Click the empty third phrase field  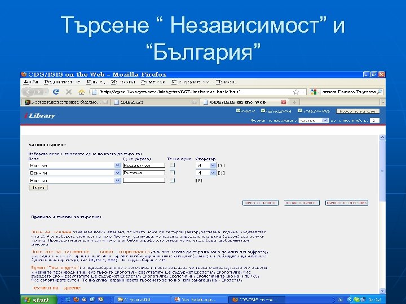coord(144,180)
